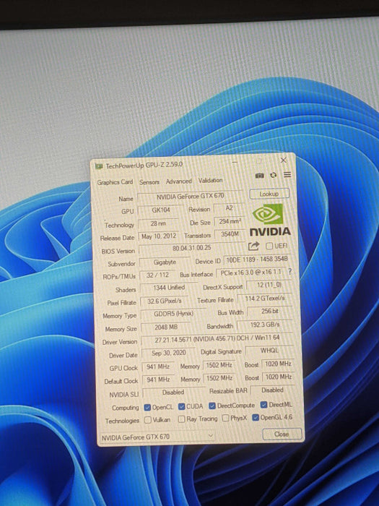Click the Die Size value 294 mm²

coord(230,222)
